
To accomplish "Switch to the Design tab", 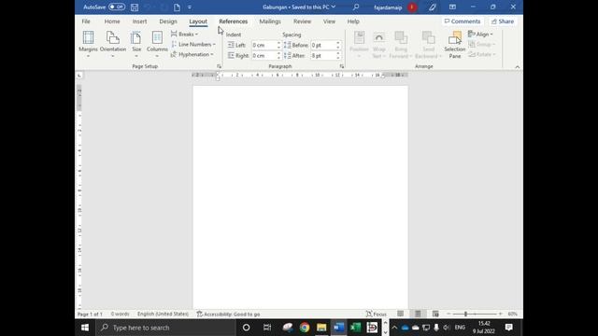I will 168,21.
